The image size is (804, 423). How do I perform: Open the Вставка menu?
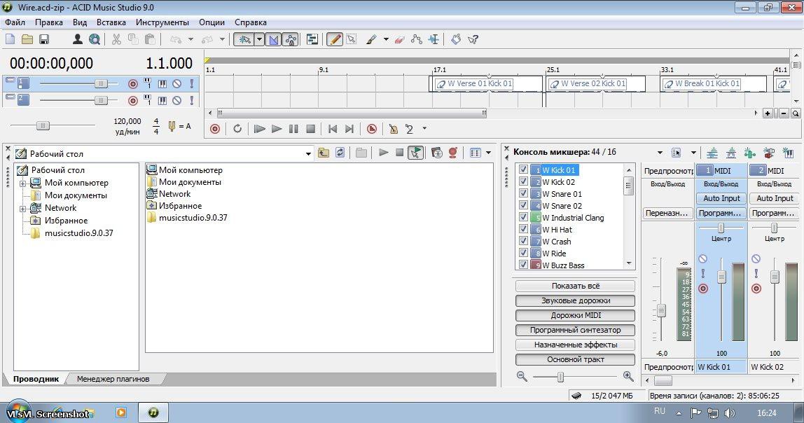(x=111, y=22)
